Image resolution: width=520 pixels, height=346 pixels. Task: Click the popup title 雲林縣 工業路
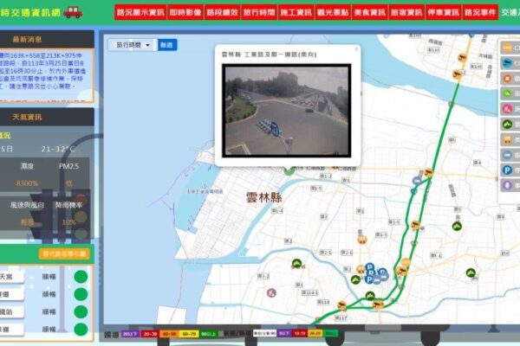(x=269, y=54)
